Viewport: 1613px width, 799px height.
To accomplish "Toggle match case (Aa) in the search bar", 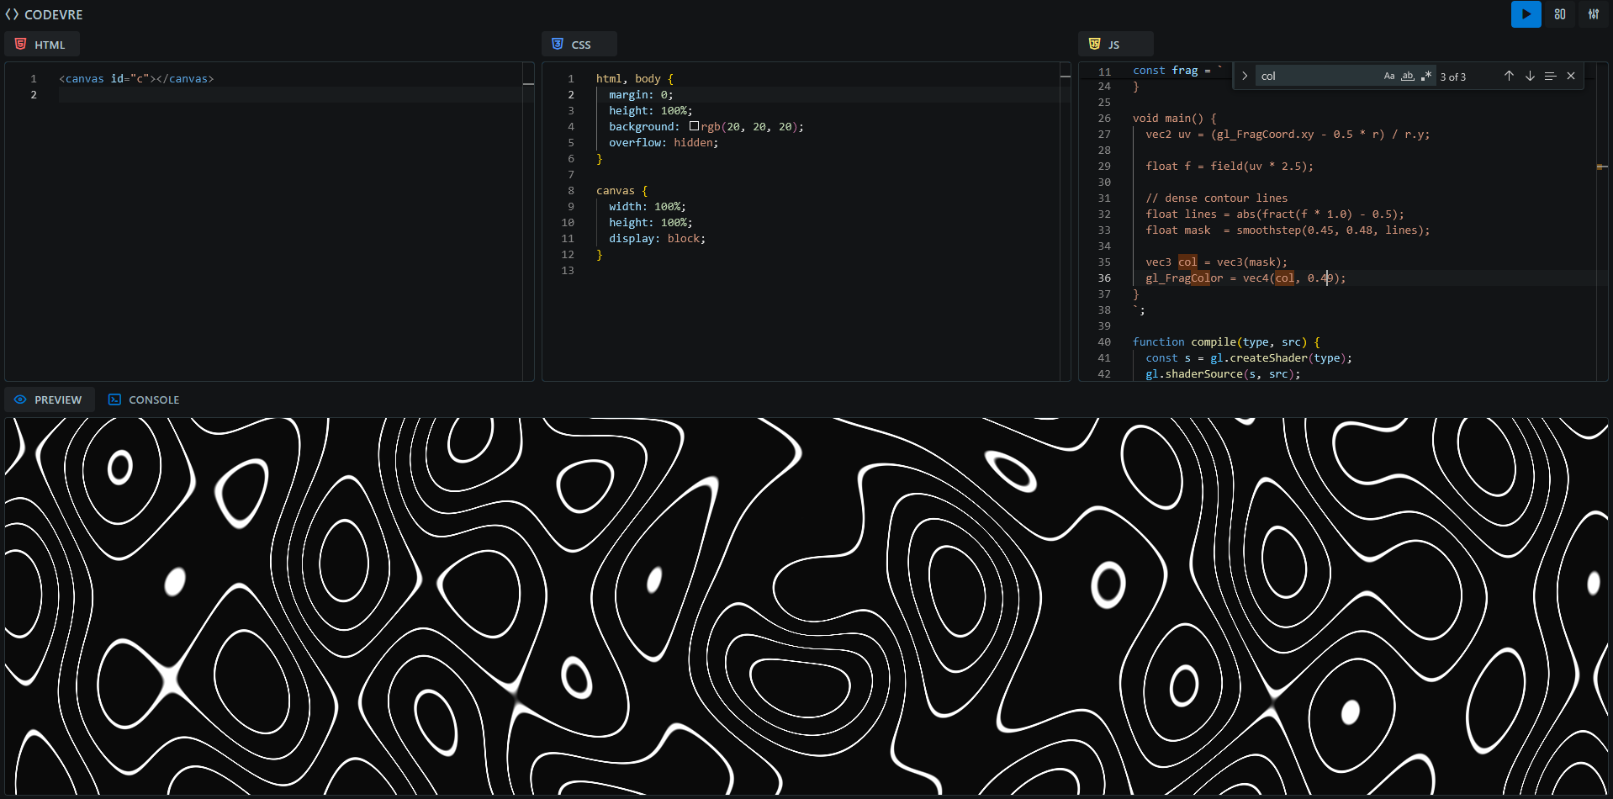I will click(1388, 76).
